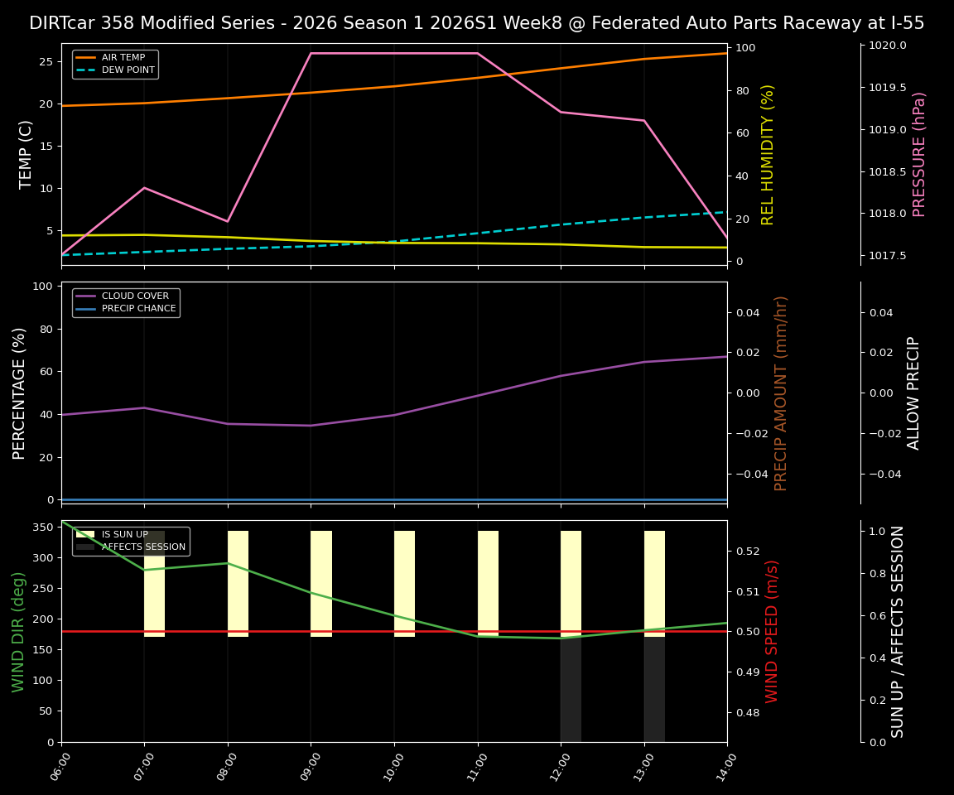The width and height of the screenshot is (954, 795).
Task: Click the gray AFFECTS SESSION bar at 13:00
Action: (655, 687)
